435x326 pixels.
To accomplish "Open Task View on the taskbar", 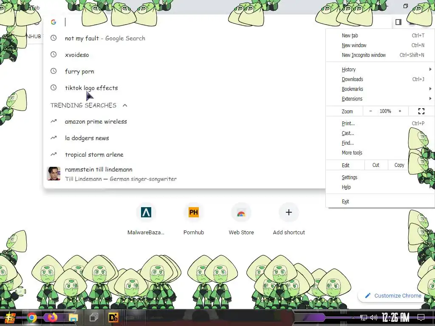I will [94, 317].
